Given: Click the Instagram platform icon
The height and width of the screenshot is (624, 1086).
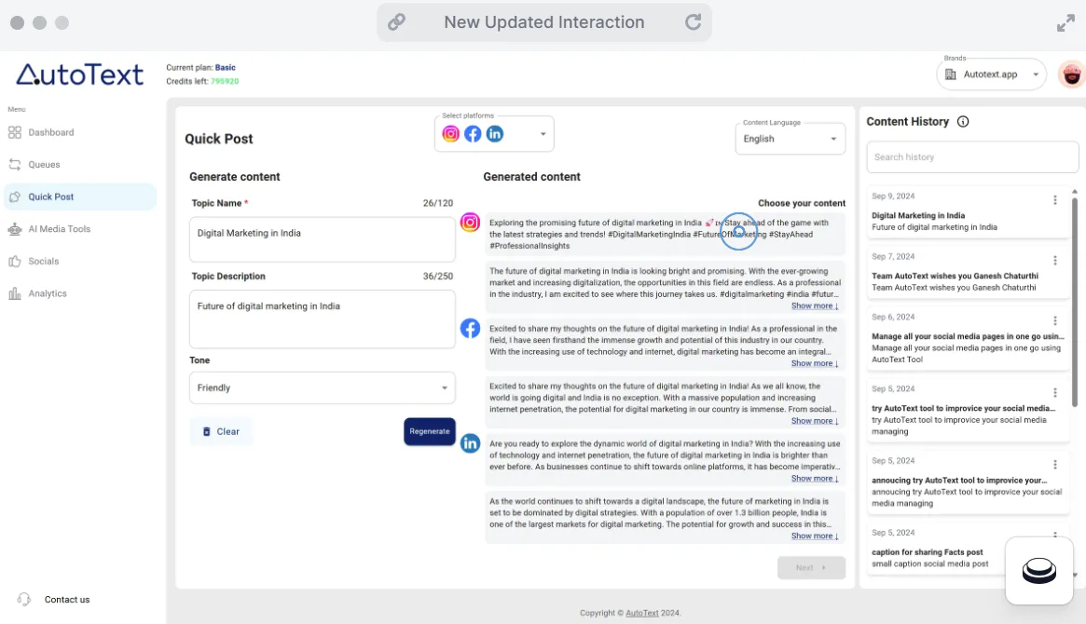Looking at the screenshot, I should [x=450, y=133].
